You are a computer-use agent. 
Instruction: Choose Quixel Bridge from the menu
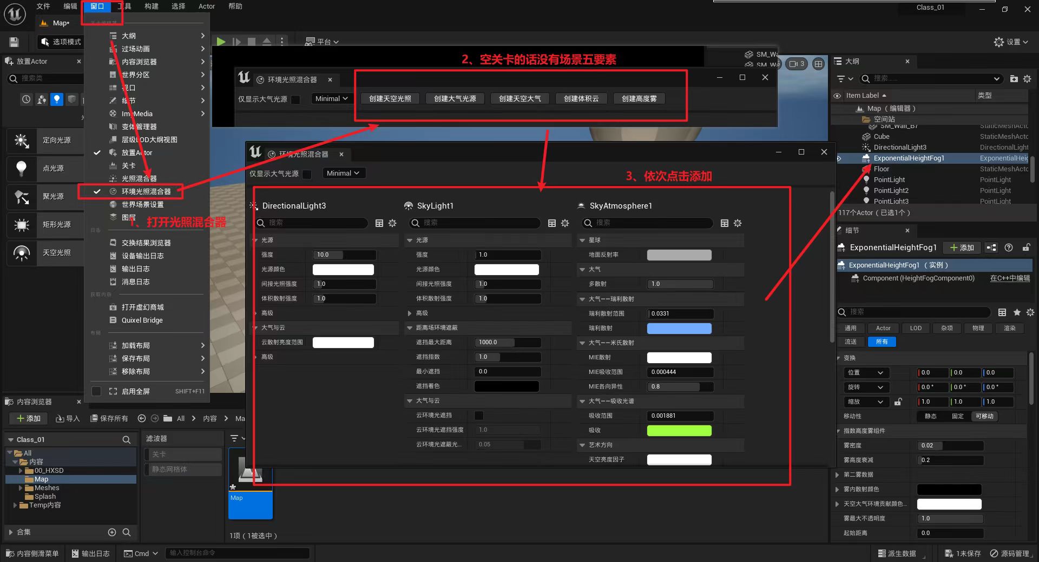[x=142, y=320]
